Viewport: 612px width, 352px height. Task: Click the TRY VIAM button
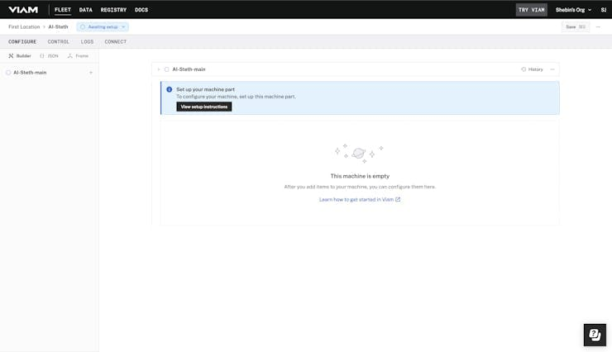click(531, 10)
